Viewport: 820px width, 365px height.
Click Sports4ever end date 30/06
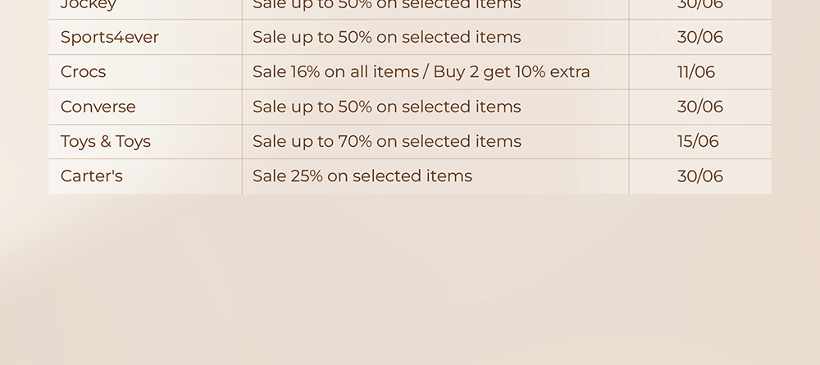click(x=699, y=37)
